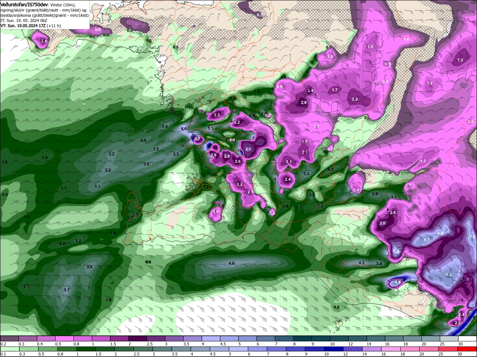Screen dimensions: 477x357
Task: Click the 5.2 value at the map edge
Action: 472,237
